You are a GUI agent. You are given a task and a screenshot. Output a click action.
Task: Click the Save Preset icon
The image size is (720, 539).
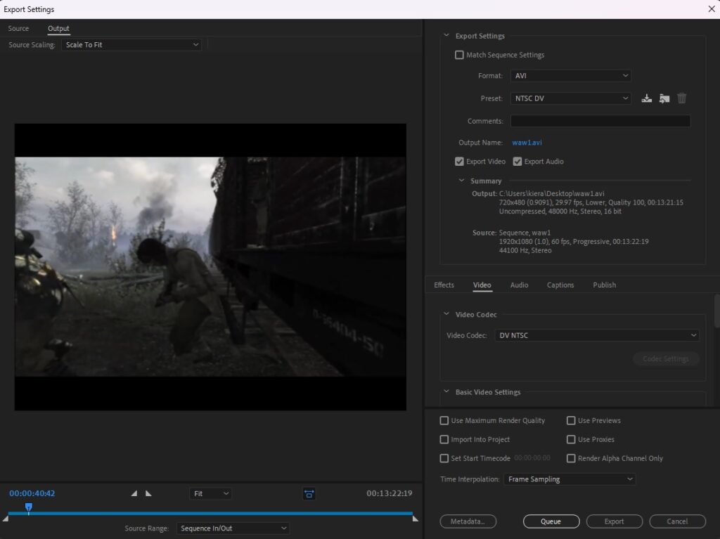[647, 98]
